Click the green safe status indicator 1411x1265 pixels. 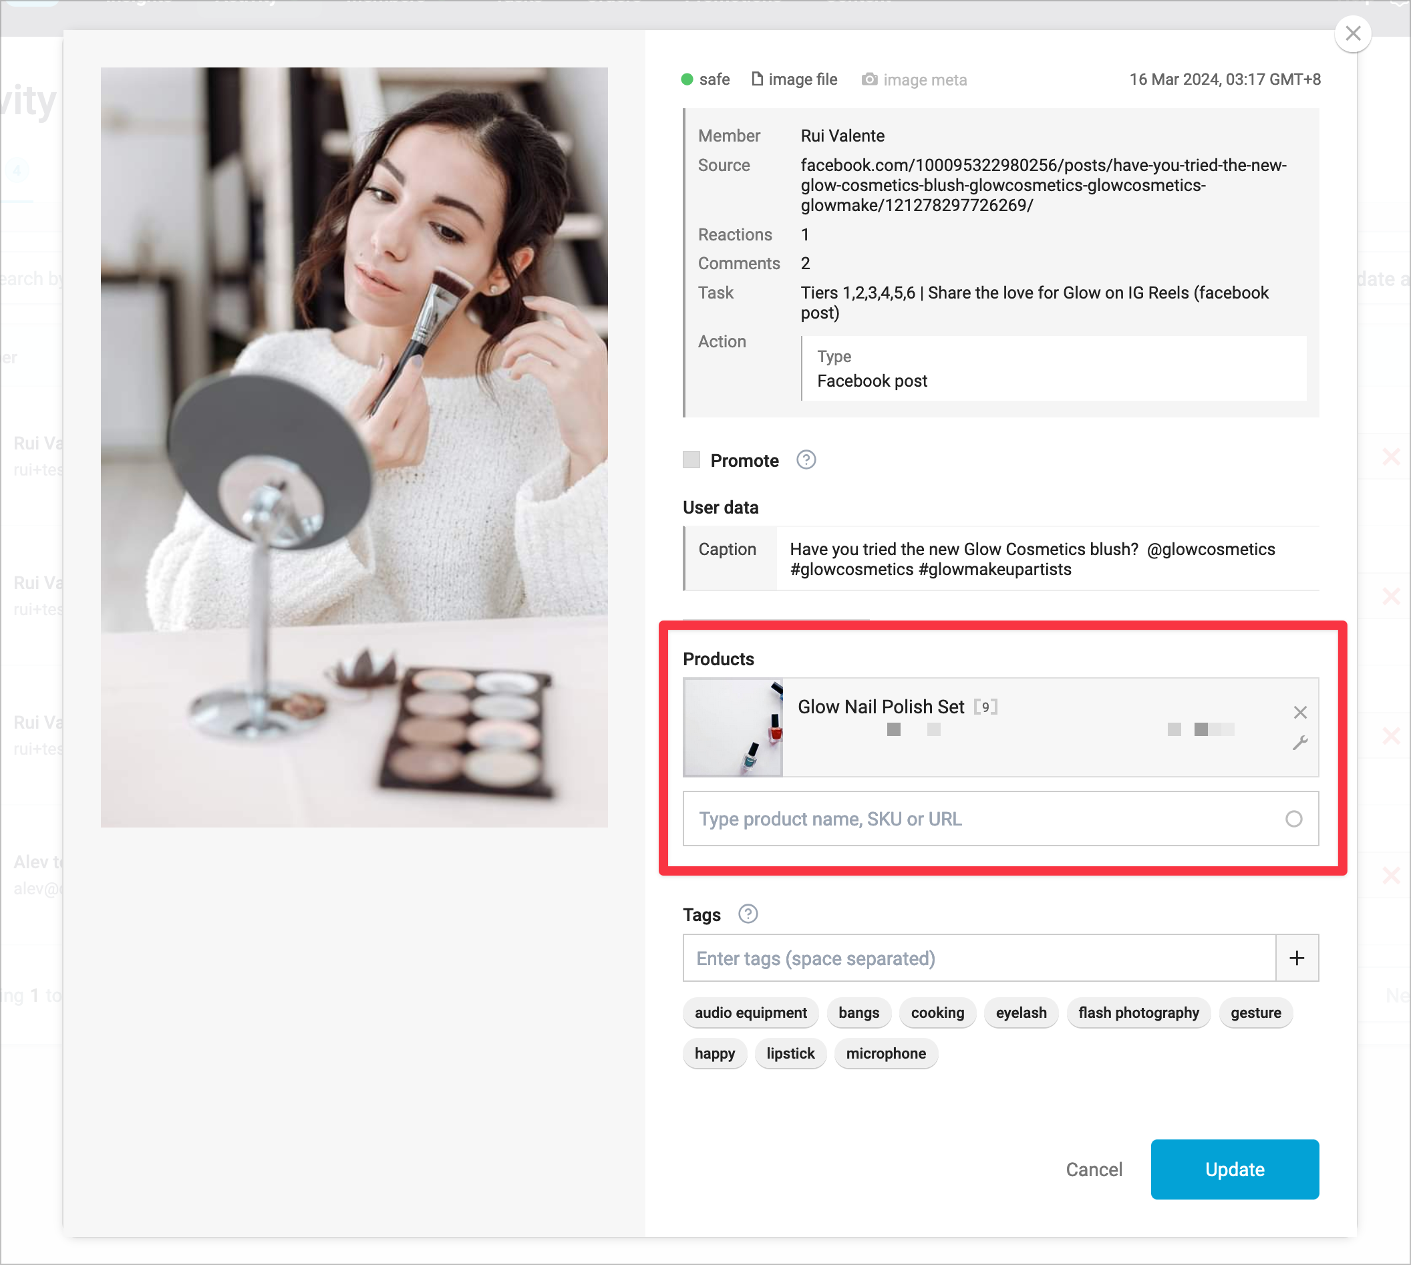coord(687,79)
